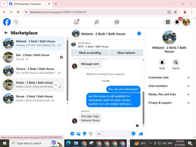Click the conversation list scrollbar

[x=67, y=71]
